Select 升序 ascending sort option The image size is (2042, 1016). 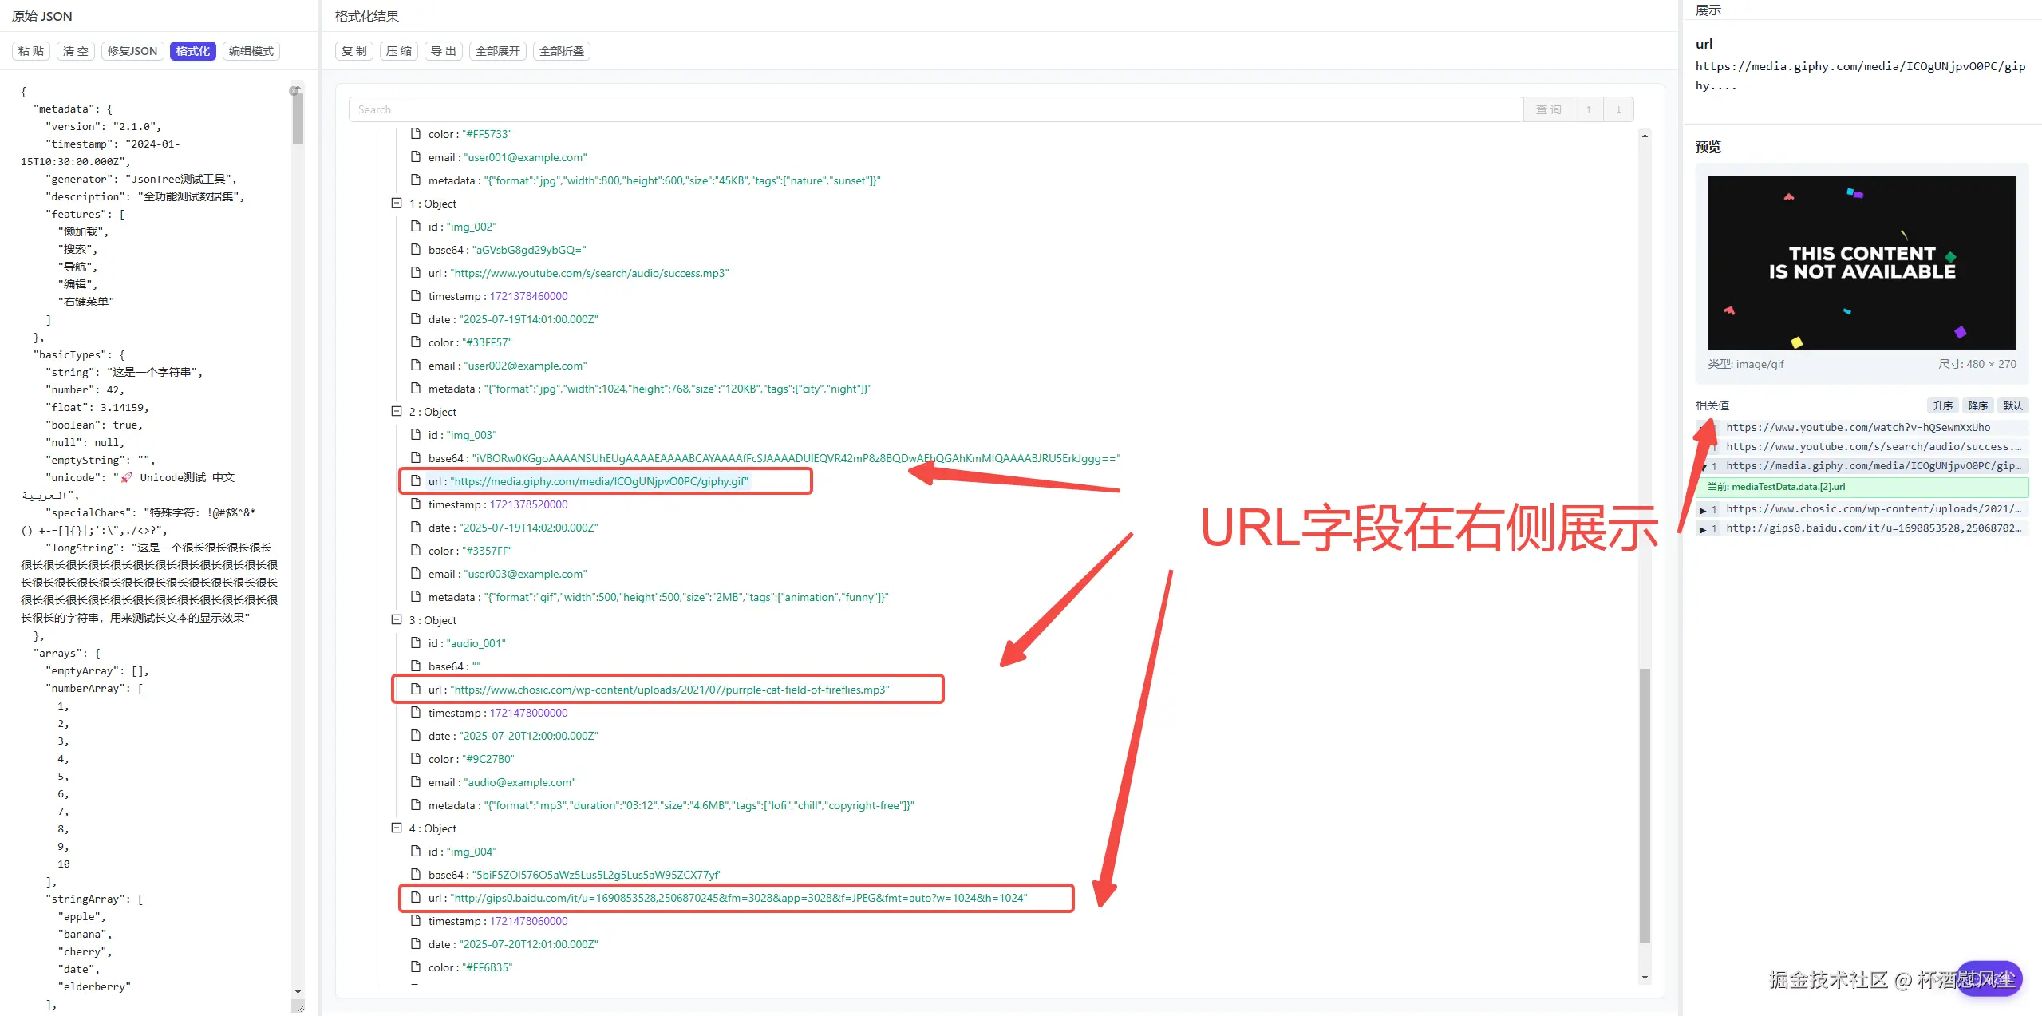point(1942,405)
